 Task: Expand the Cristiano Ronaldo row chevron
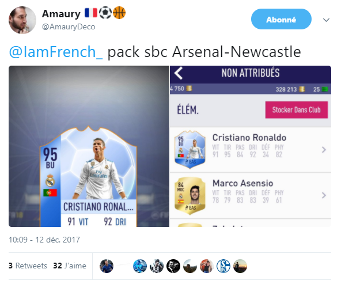324,150
